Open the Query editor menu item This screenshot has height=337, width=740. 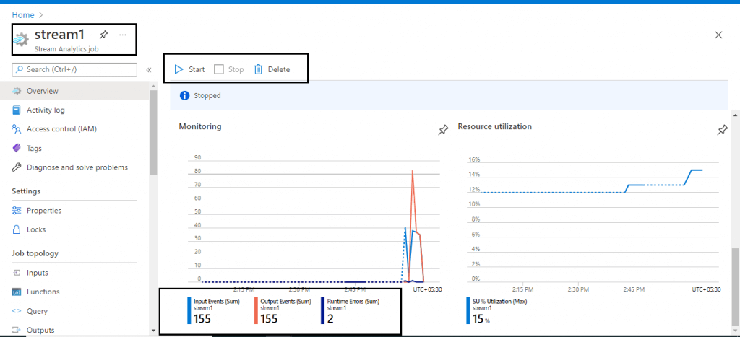(x=37, y=311)
